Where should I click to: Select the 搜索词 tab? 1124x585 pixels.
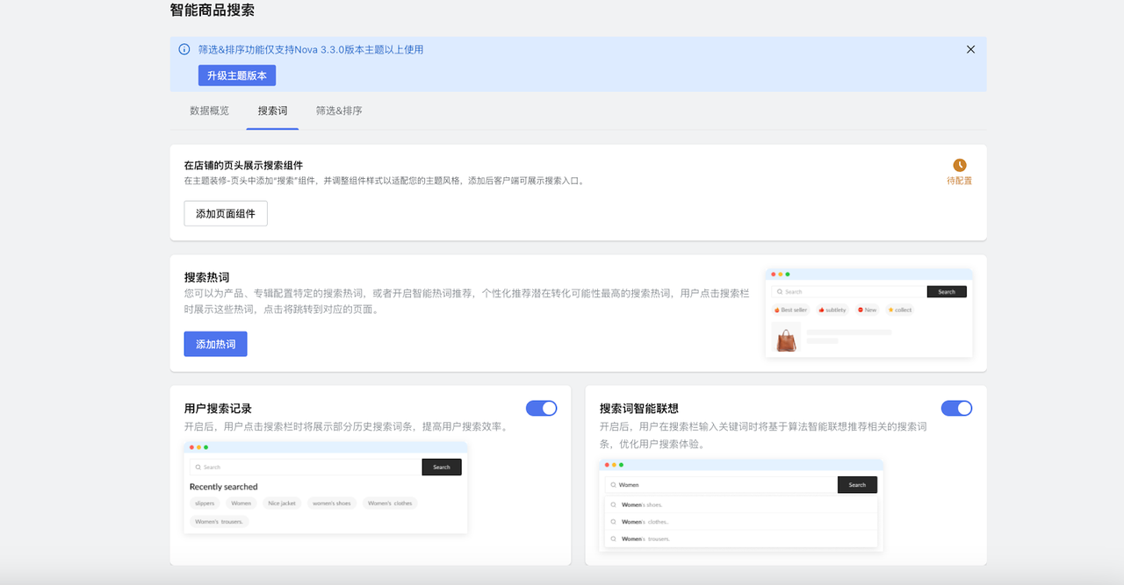click(x=272, y=111)
